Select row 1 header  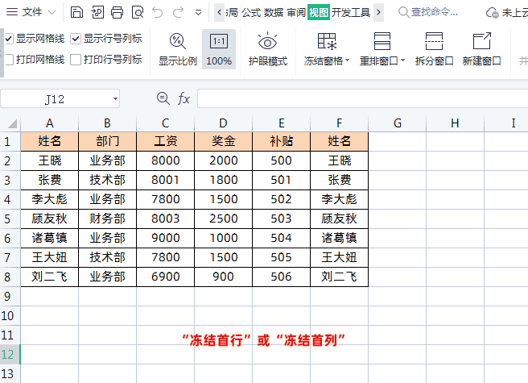[10, 141]
